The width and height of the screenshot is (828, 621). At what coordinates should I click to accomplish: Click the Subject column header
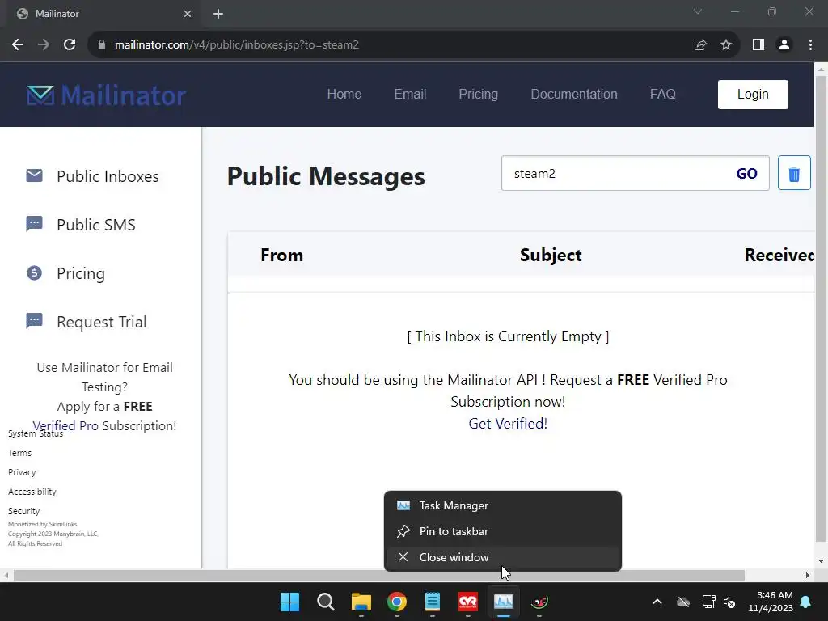point(551,255)
